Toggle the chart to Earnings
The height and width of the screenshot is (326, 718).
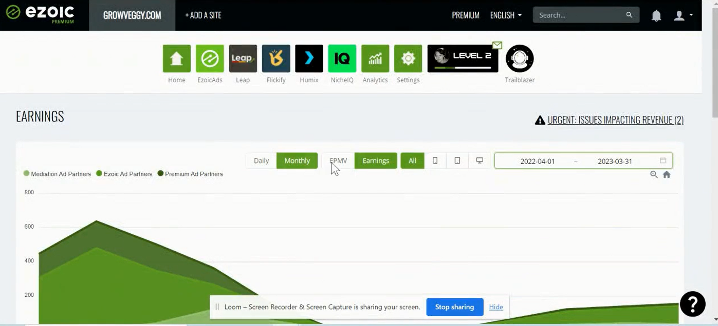click(376, 160)
